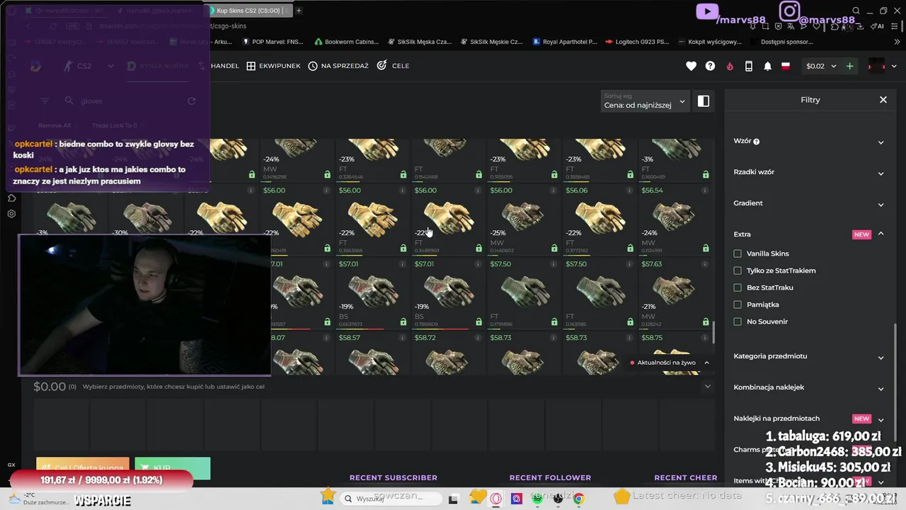Open the notifications bell
This screenshot has width=906, height=510.
[767, 66]
